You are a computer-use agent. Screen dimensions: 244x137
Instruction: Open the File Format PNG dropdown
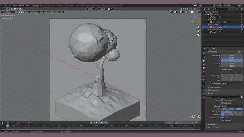[x=232, y=106]
